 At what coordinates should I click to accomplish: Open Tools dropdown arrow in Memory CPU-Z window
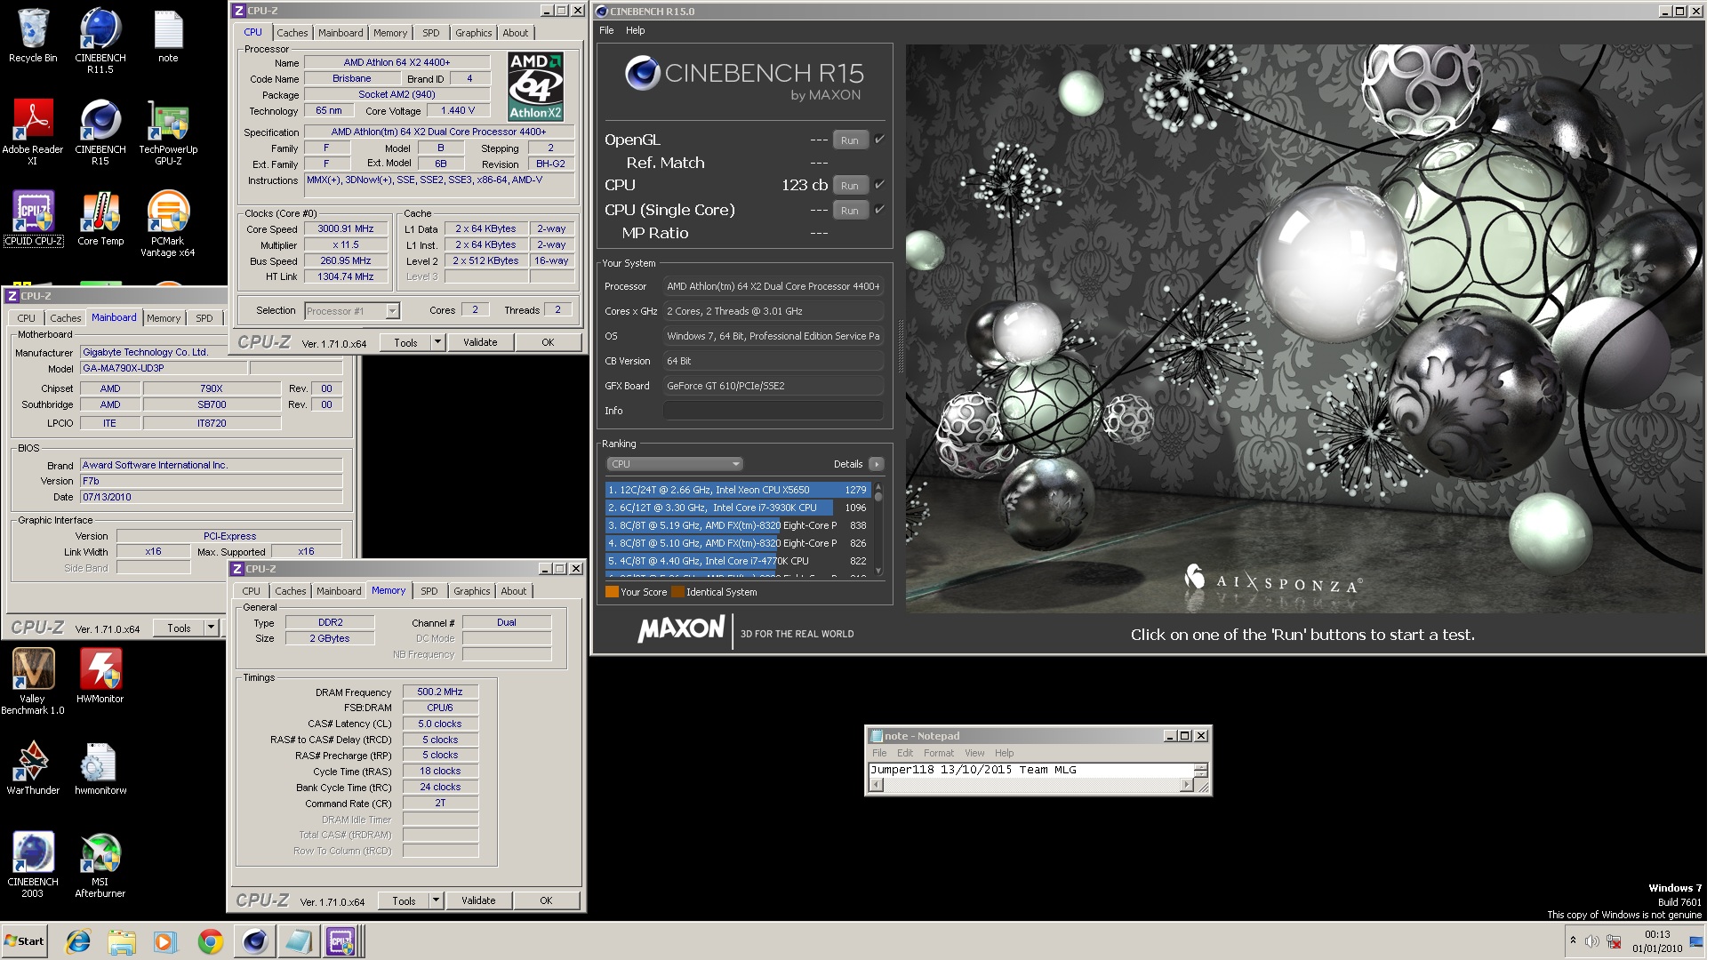(436, 900)
